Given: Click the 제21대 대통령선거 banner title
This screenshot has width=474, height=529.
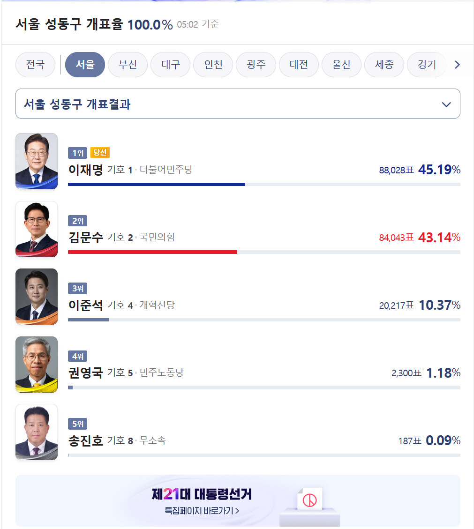Looking at the screenshot, I should coord(202,494).
